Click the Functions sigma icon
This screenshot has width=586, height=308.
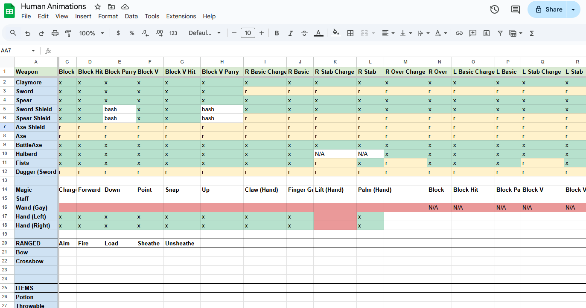pos(532,33)
